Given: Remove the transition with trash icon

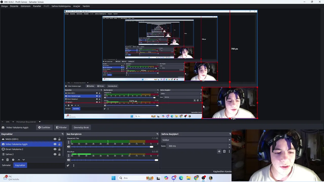Looking at the screenshot, I should (224, 151).
